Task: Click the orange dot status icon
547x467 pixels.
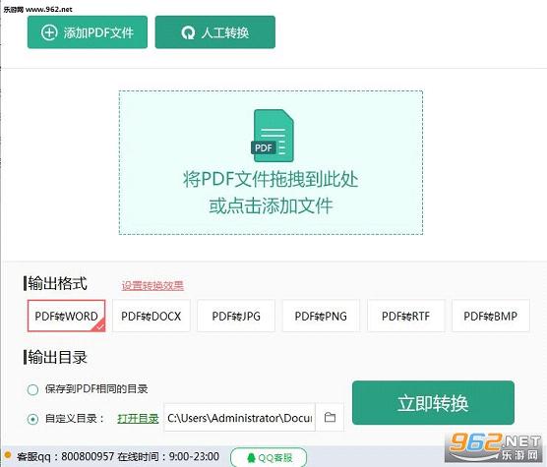Action: [7, 455]
